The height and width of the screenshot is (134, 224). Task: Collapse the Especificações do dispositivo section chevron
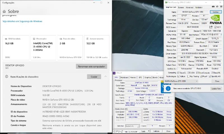(x=106, y=76)
